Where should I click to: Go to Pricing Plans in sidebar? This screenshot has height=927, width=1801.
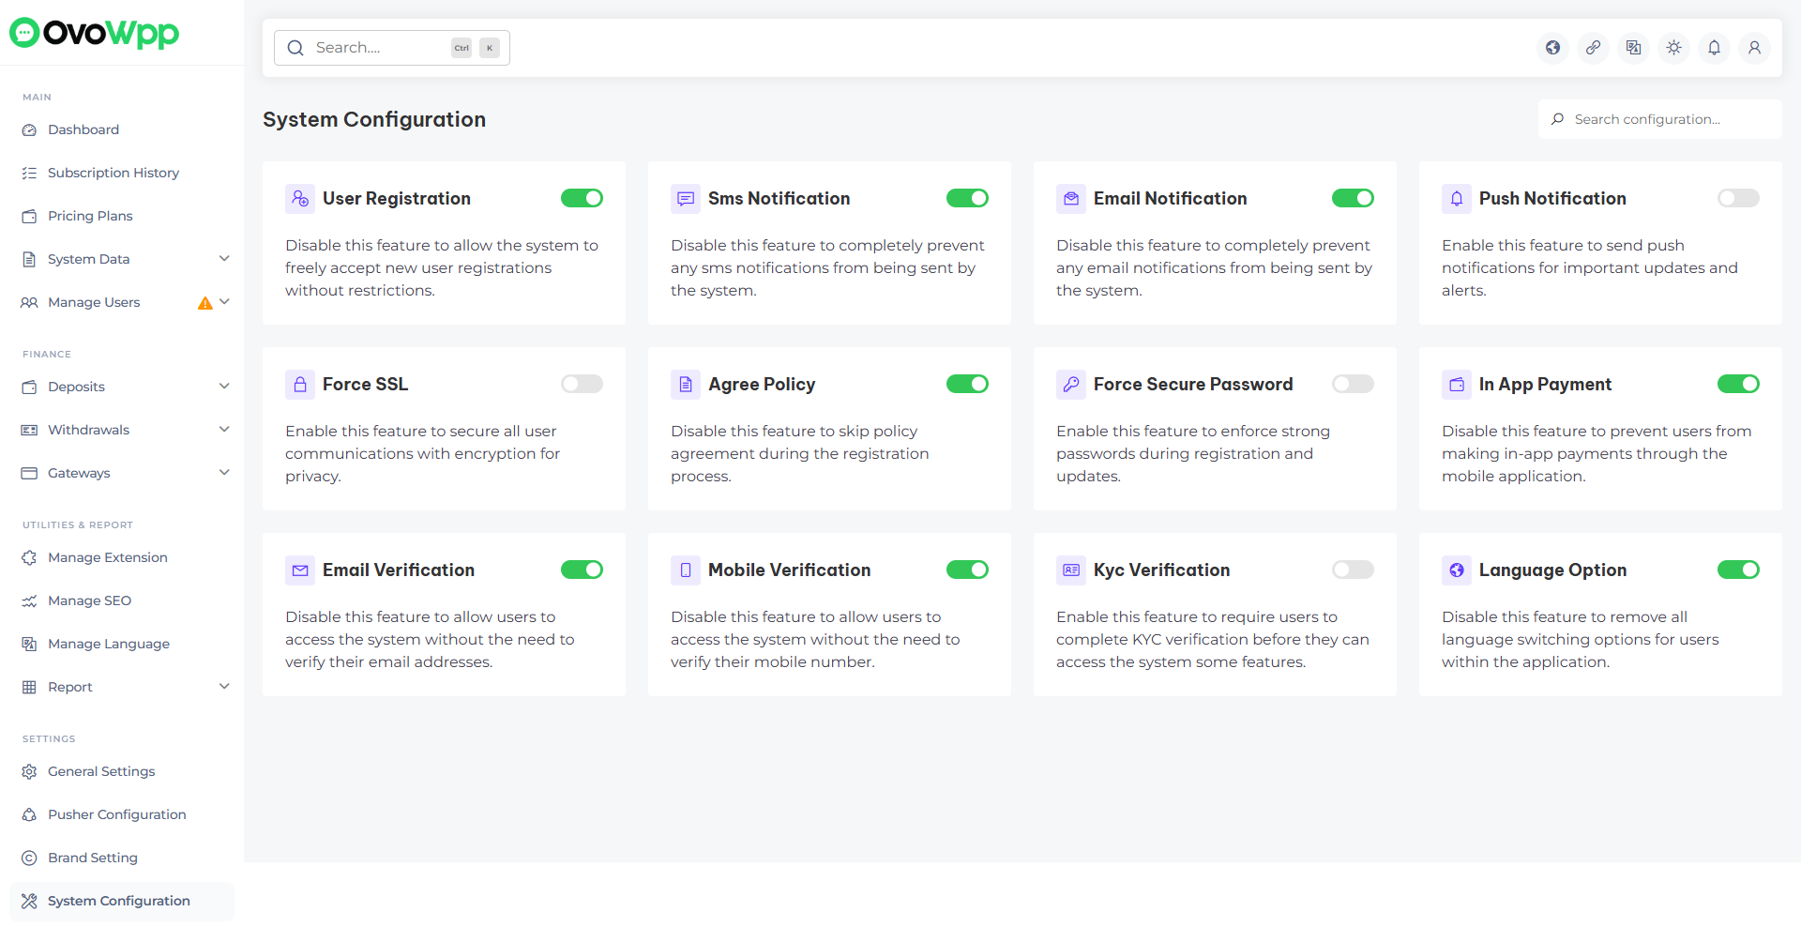tap(90, 216)
